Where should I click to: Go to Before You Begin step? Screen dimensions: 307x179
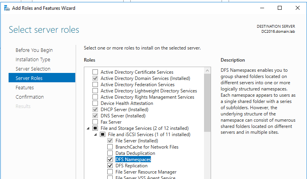[x=34, y=50]
